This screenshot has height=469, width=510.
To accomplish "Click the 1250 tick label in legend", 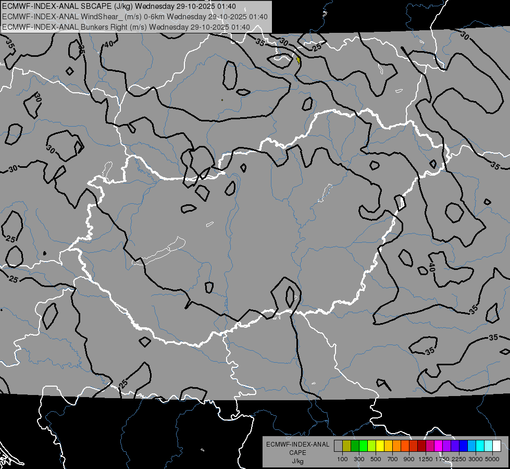I will 426,459.
